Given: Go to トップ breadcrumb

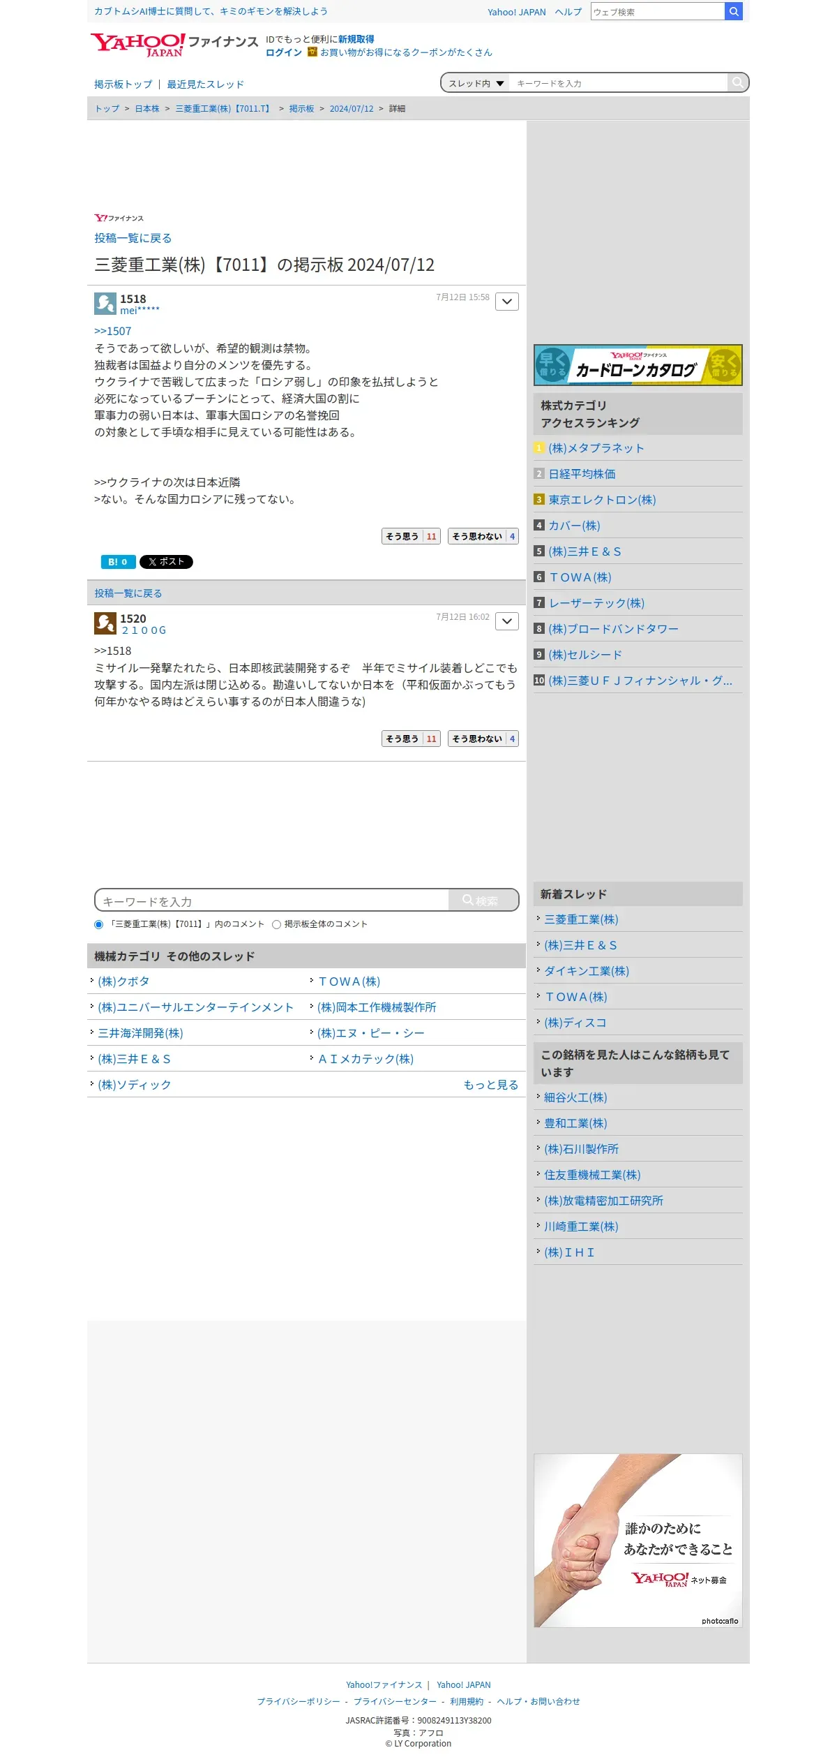Looking at the screenshot, I should tap(107, 109).
